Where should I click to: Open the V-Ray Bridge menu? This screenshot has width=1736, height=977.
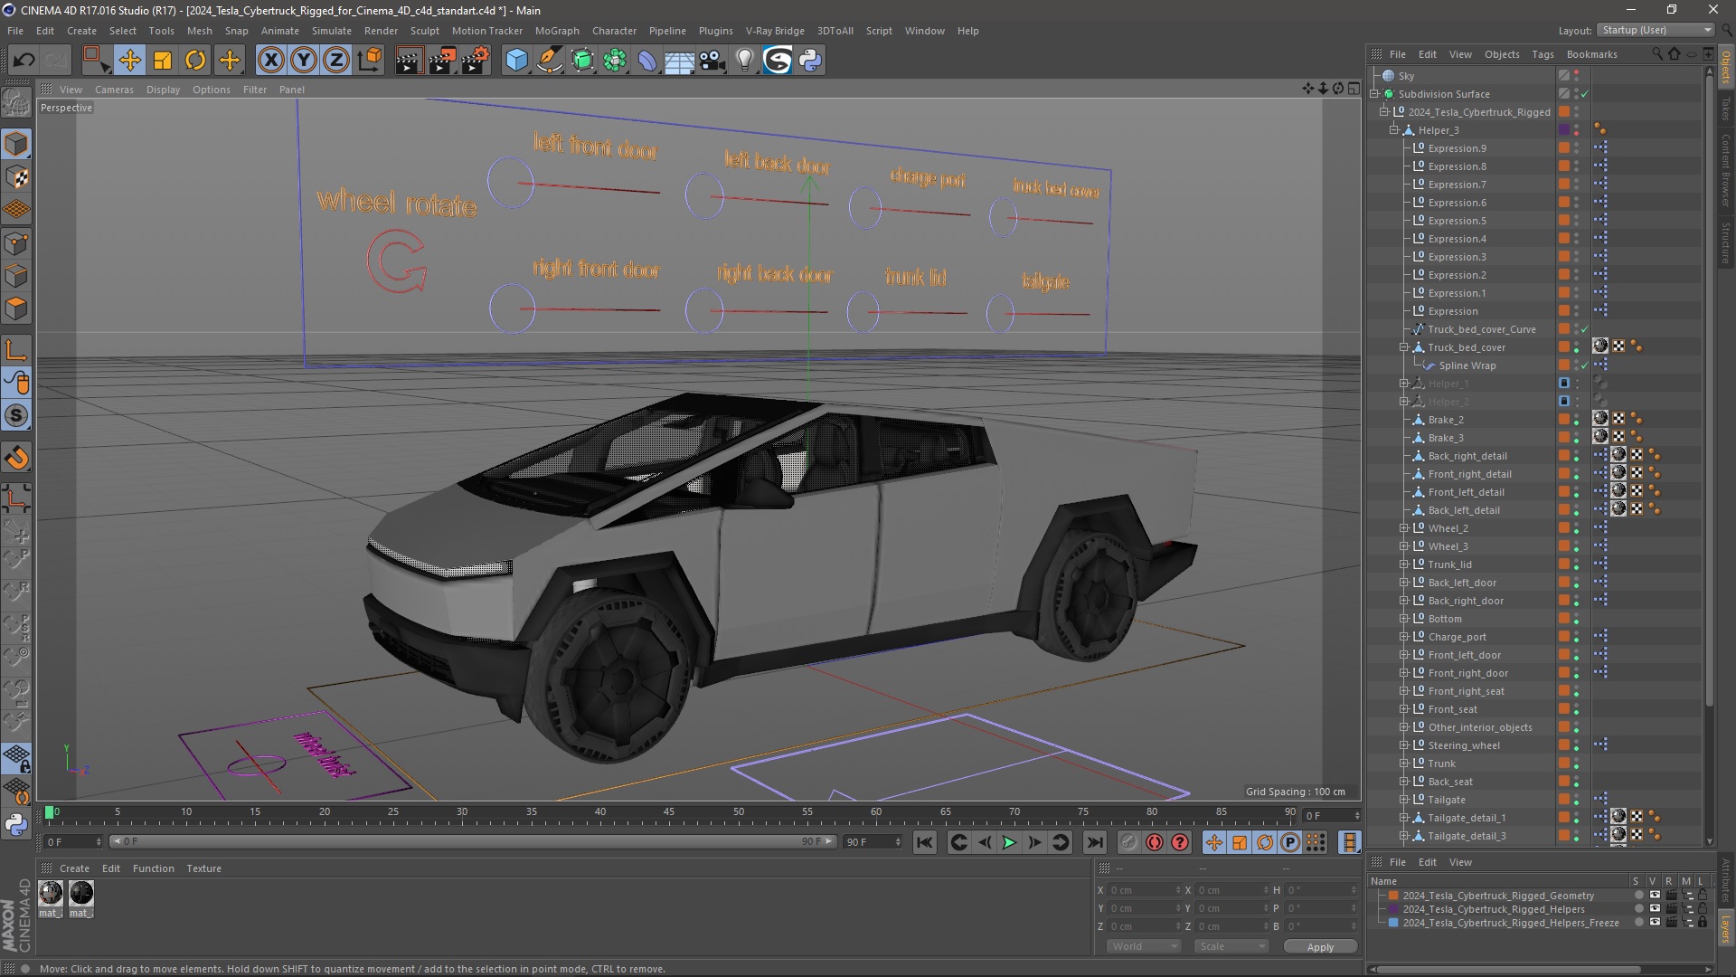coord(775,31)
